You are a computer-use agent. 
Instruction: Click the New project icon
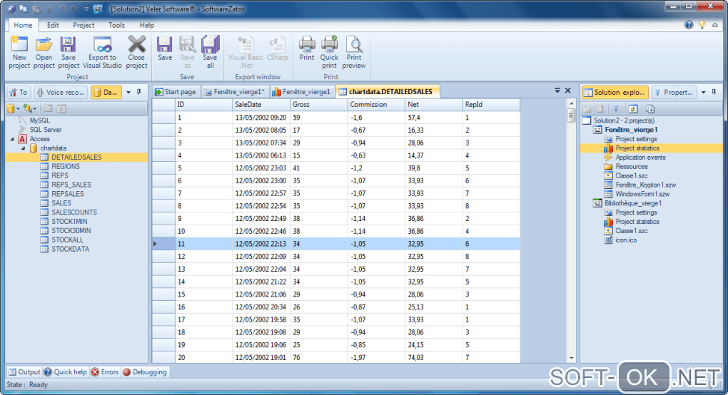(19, 52)
